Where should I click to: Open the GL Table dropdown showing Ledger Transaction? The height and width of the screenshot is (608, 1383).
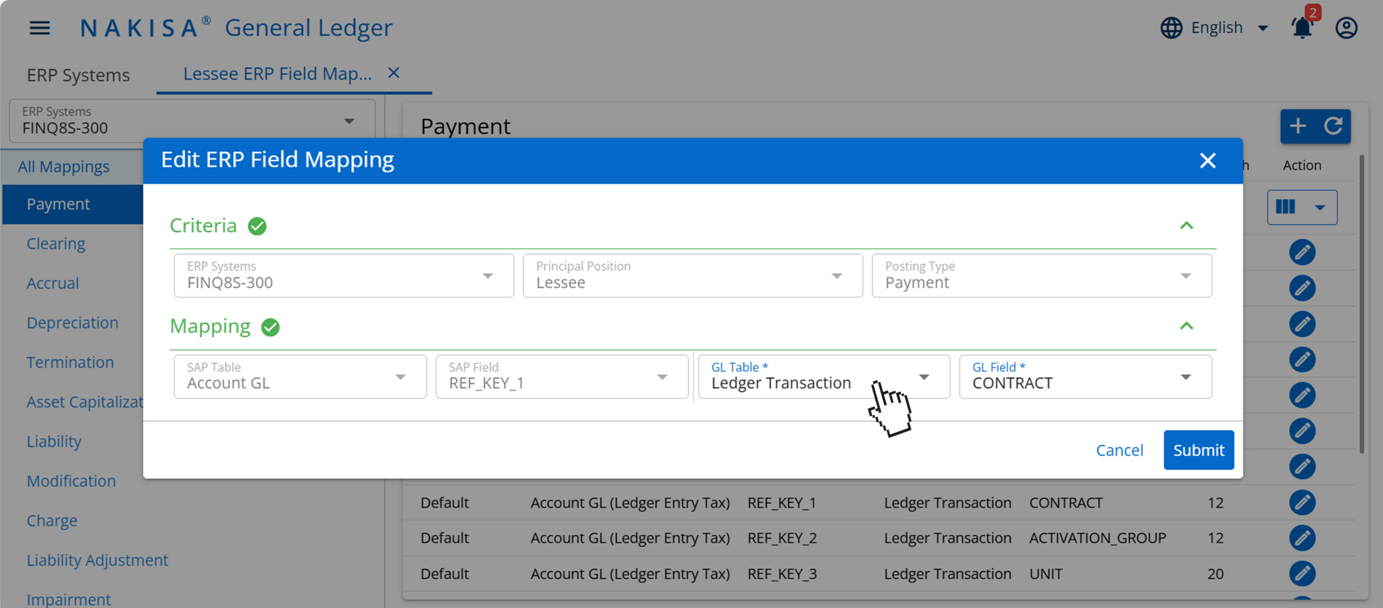[x=924, y=377]
